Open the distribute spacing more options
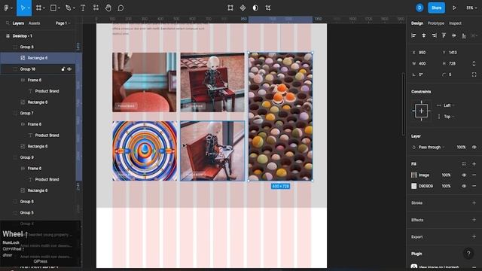Viewport: 482px width, 271px height. 474,35
